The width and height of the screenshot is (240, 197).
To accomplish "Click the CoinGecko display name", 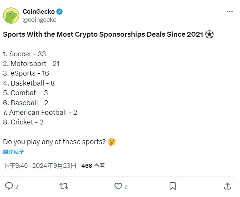I will point(39,12).
